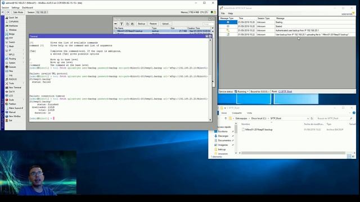Open the Partition sidebar entry
360x202 pixels.
[x=12, y=104]
